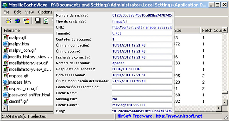Sort the list by Size column header

tap(187, 30)
